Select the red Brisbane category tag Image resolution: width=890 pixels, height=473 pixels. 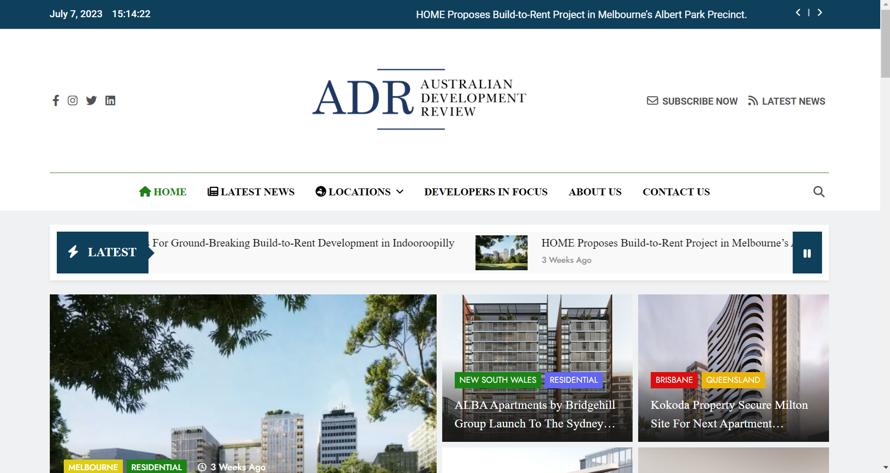pyautogui.click(x=674, y=380)
